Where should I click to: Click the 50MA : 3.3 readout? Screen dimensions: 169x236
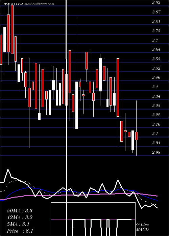point(20,210)
